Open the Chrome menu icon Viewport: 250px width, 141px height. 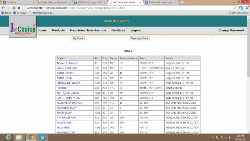[x=247, y=8]
